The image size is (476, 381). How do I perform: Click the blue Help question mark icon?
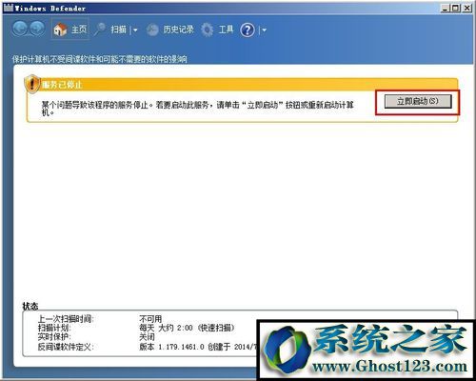248,30
